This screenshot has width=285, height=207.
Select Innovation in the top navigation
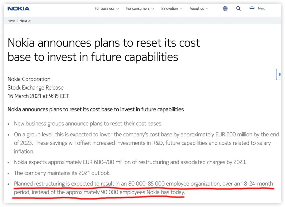(x=169, y=9)
